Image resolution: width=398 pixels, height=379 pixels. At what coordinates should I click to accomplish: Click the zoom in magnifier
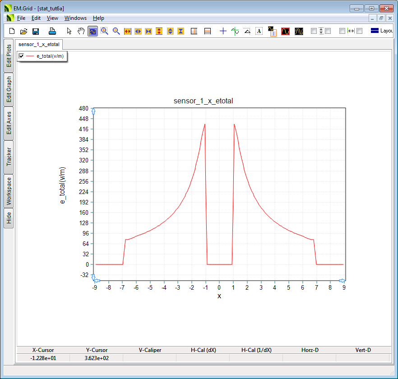click(105, 31)
